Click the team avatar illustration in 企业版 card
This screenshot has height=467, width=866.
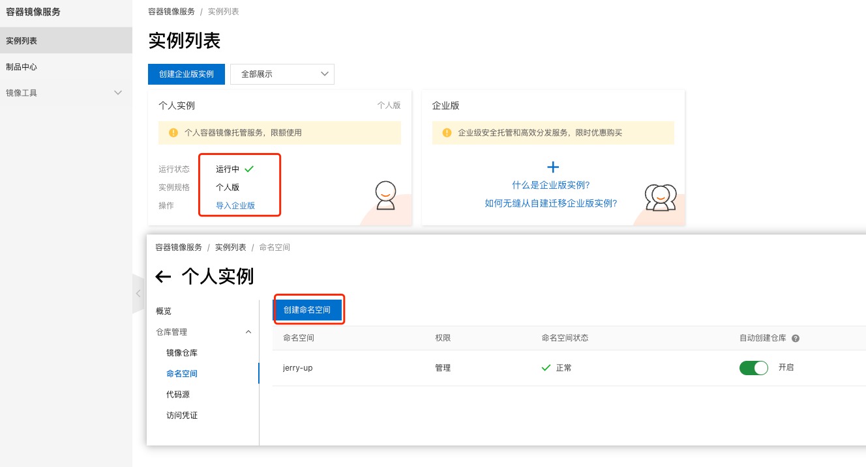[x=660, y=197]
